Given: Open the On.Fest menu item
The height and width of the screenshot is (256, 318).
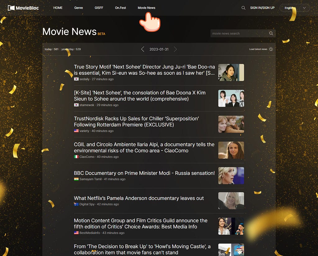Looking at the screenshot, I should pyautogui.click(x=120, y=8).
